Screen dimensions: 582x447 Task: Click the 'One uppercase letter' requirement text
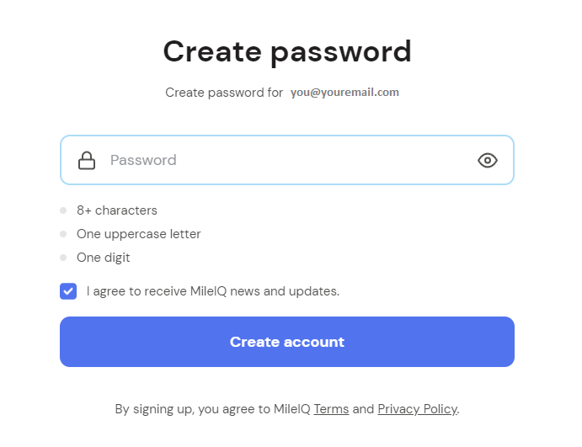coord(138,234)
